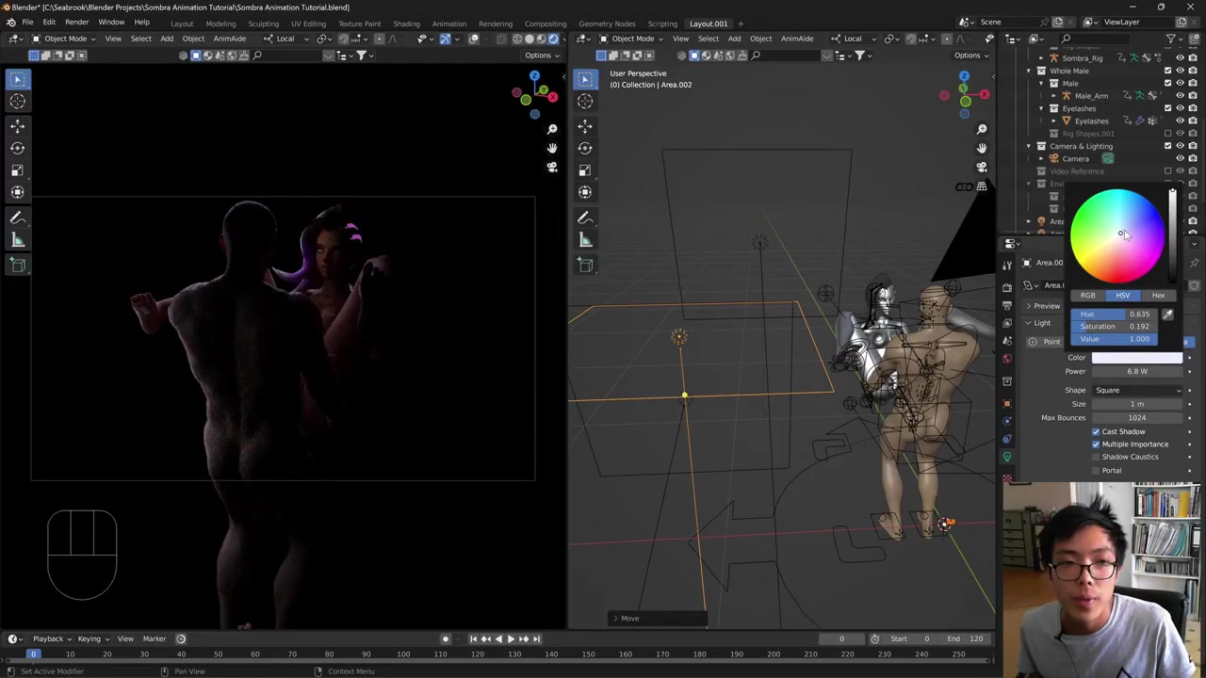Viewport: 1206px width, 678px height.
Task: Toggle camera view in left viewport
Action: (552, 168)
